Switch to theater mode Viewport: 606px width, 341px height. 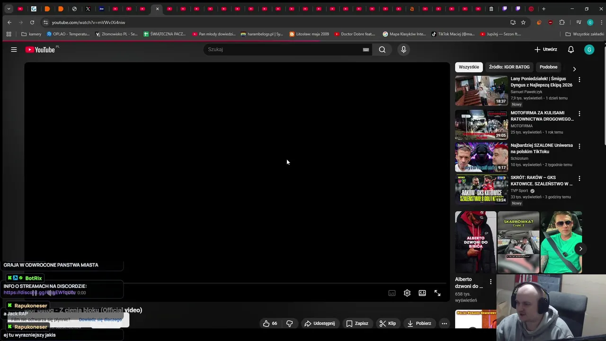pyautogui.click(x=422, y=293)
